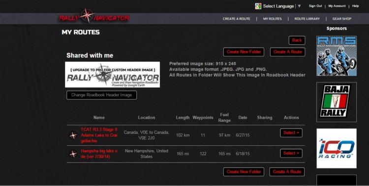Click the 'MY ROUTES' page title
The height and width of the screenshot is (186, 369).
tap(81, 32)
